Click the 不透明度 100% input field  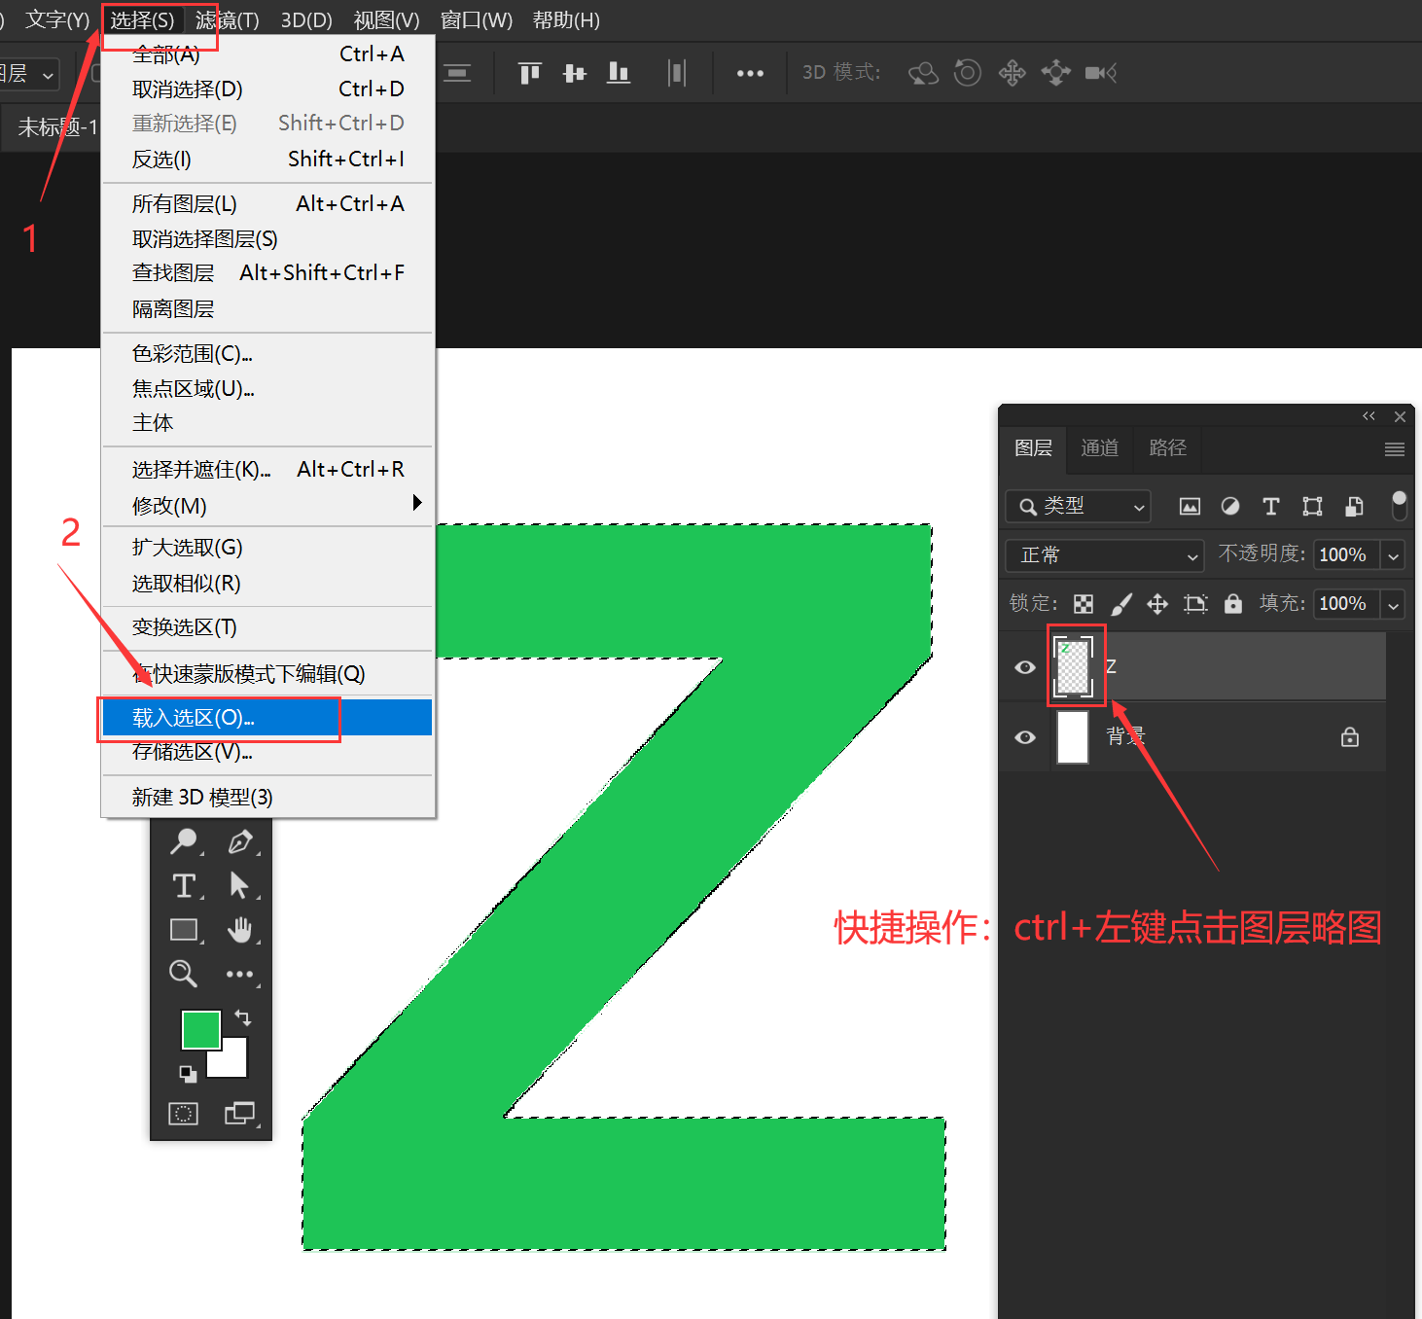1347,555
